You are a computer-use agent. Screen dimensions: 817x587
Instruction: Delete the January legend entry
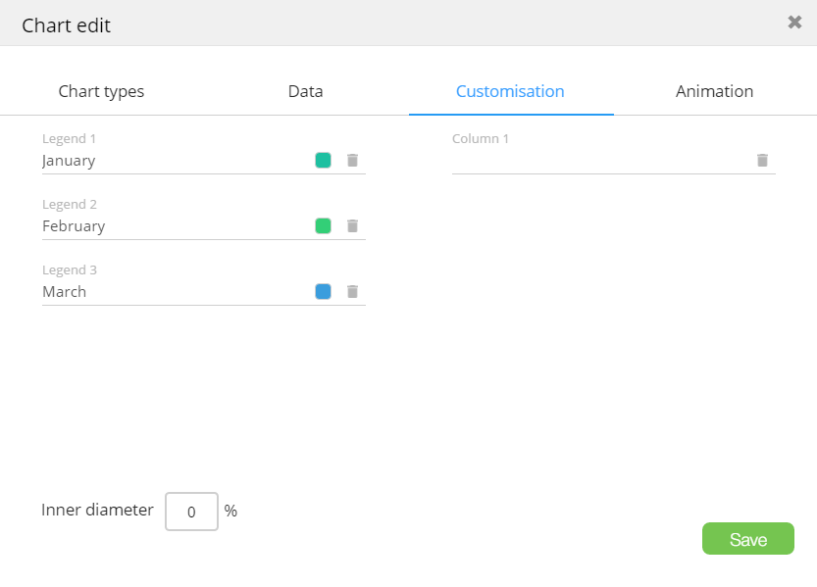coord(353,161)
